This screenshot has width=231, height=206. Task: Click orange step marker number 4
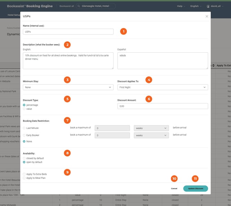pos(149,80)
